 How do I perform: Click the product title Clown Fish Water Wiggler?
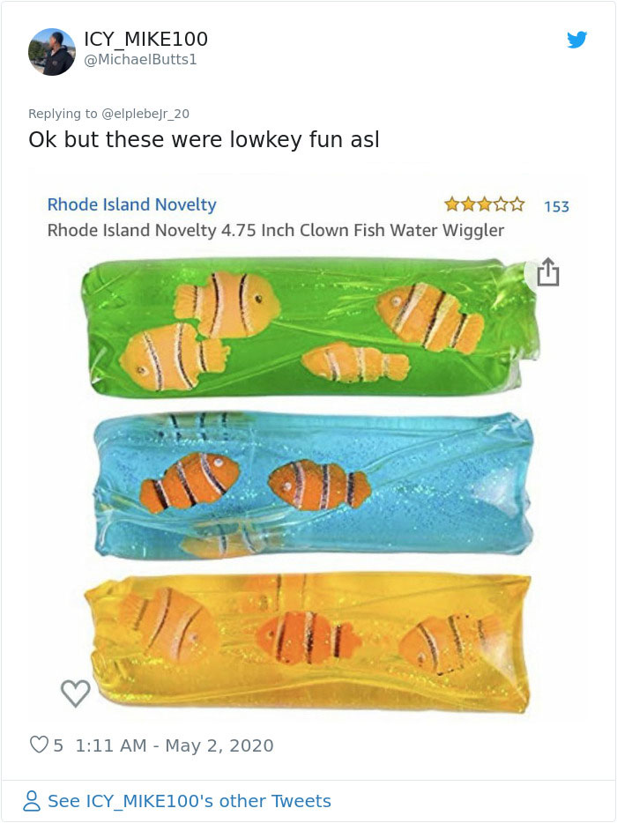(275, 231)
